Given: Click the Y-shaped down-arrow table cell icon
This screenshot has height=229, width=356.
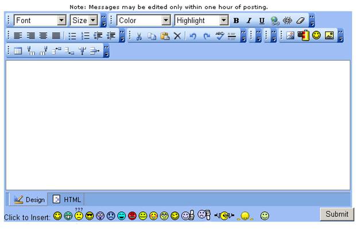Looking at the screenshot, I should coord(82,51).
